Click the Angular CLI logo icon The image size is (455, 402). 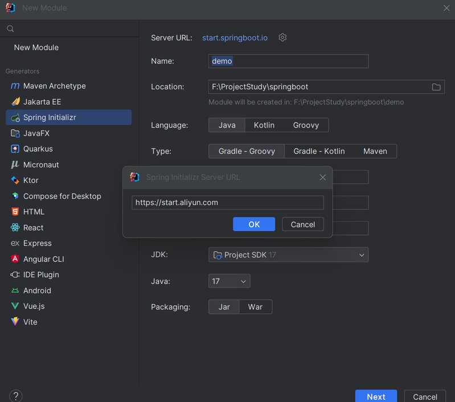pyautogui.click(x=15, y=259)
